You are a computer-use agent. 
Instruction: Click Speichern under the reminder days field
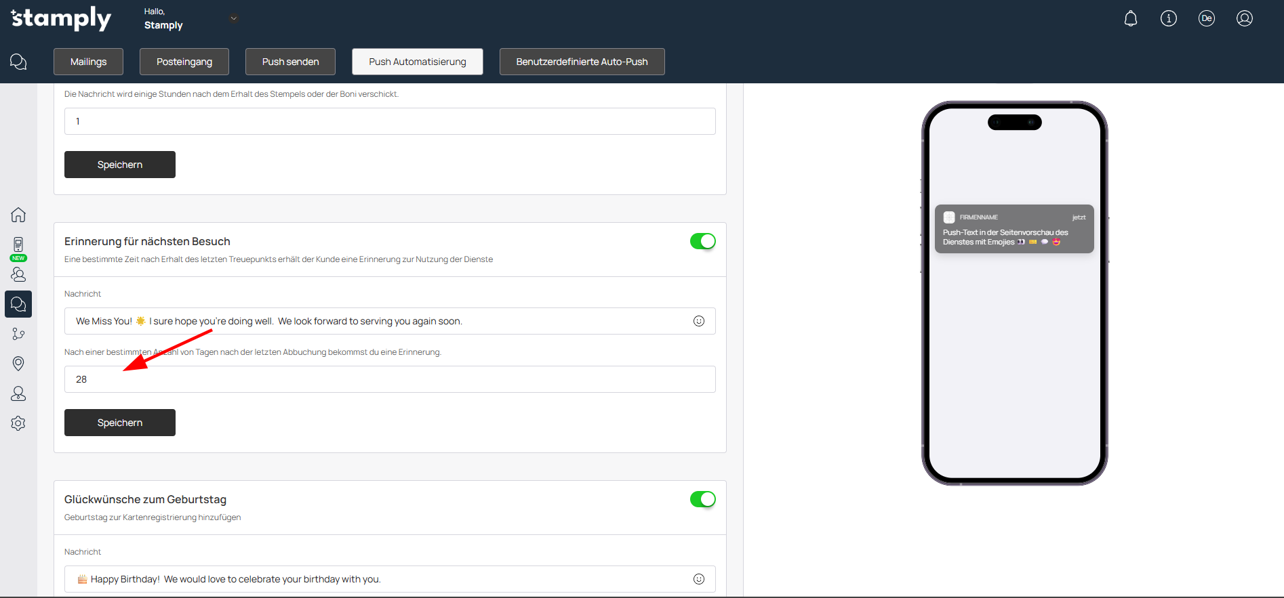pos(120,423)
